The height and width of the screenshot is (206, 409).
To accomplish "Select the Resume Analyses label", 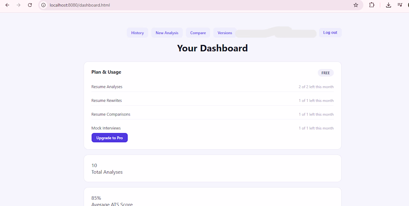I will 107,87.
